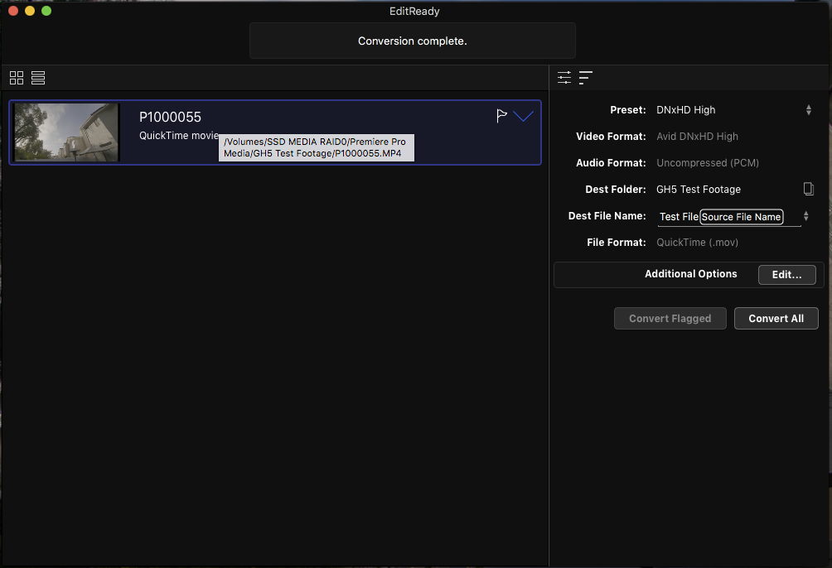The width and height of the screenshot is (832, 568).
Task: Switch to list view layout
Action: (38, 78)
